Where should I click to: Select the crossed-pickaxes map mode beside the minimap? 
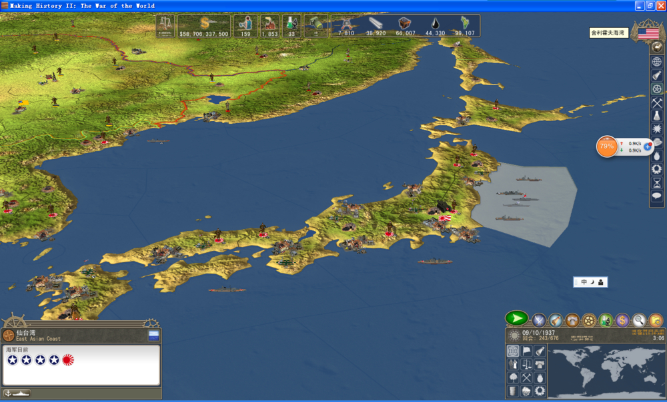(x=527, y=378)
